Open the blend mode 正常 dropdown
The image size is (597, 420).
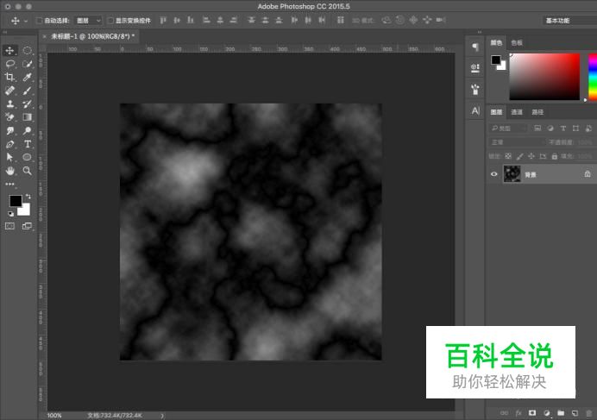pos(517,142)
